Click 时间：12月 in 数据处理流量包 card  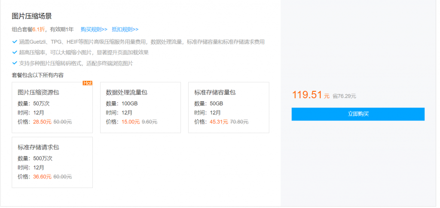119,113
